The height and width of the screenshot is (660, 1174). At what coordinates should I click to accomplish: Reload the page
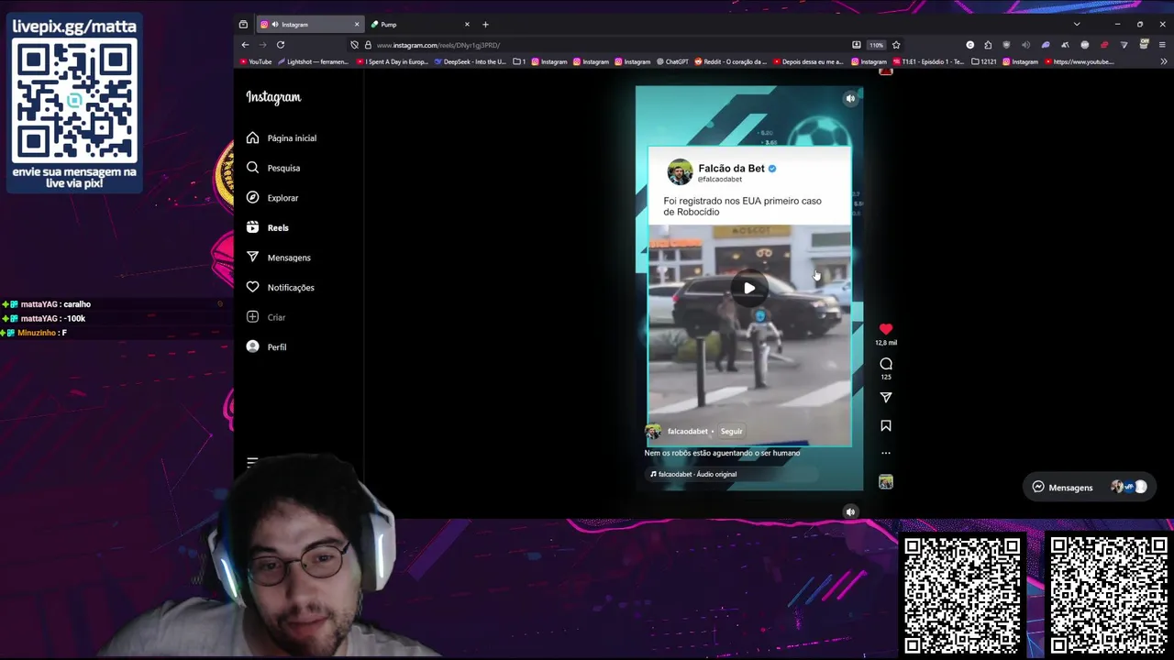click(x=281, y=45)
